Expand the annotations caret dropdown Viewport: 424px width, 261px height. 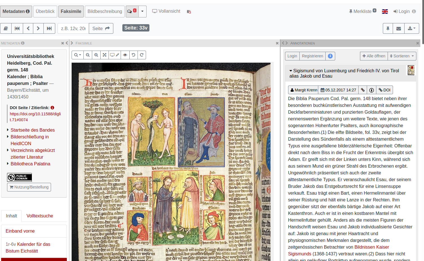(142, 12)
